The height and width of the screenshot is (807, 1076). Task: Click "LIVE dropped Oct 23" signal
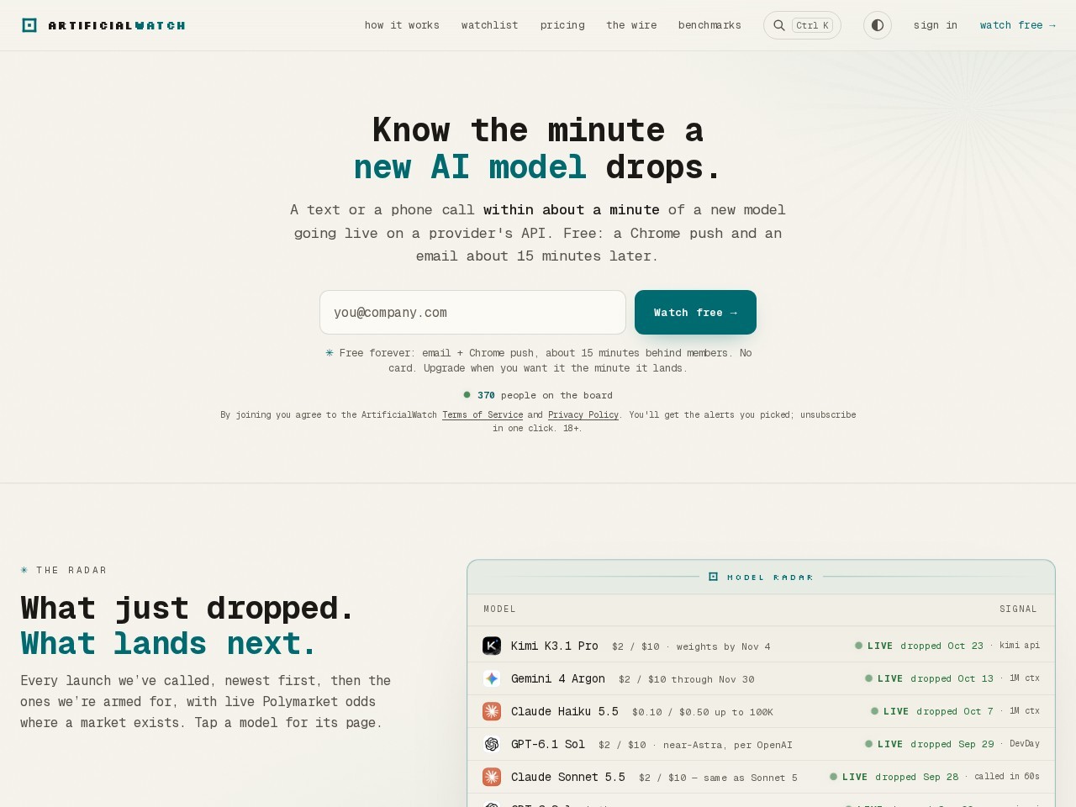click(x=919, y=646)
